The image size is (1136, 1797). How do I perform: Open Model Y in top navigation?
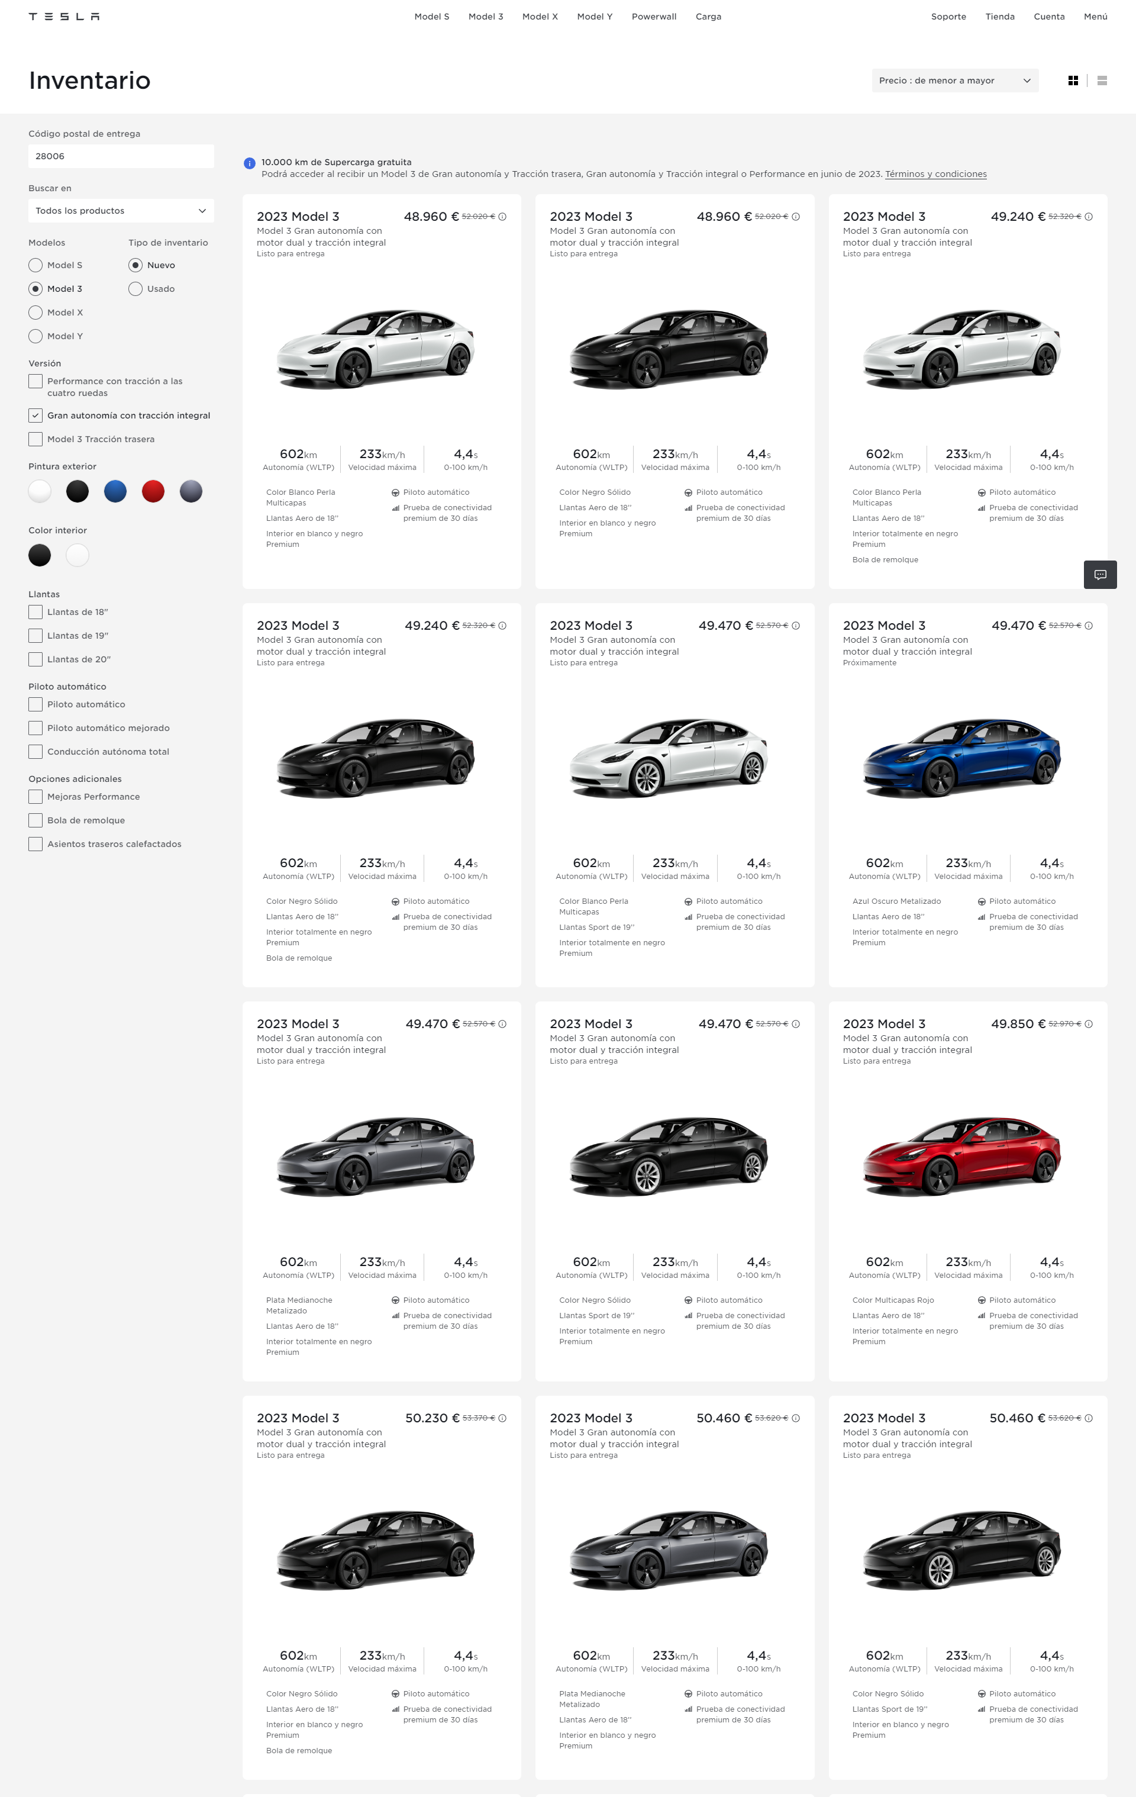[595, 17]
